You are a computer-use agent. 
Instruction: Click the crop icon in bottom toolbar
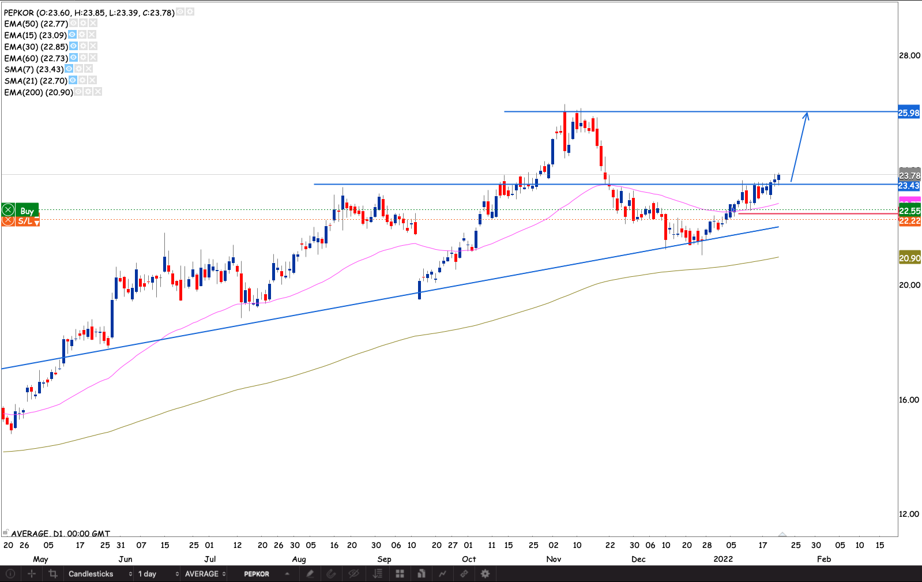[53, 574]
